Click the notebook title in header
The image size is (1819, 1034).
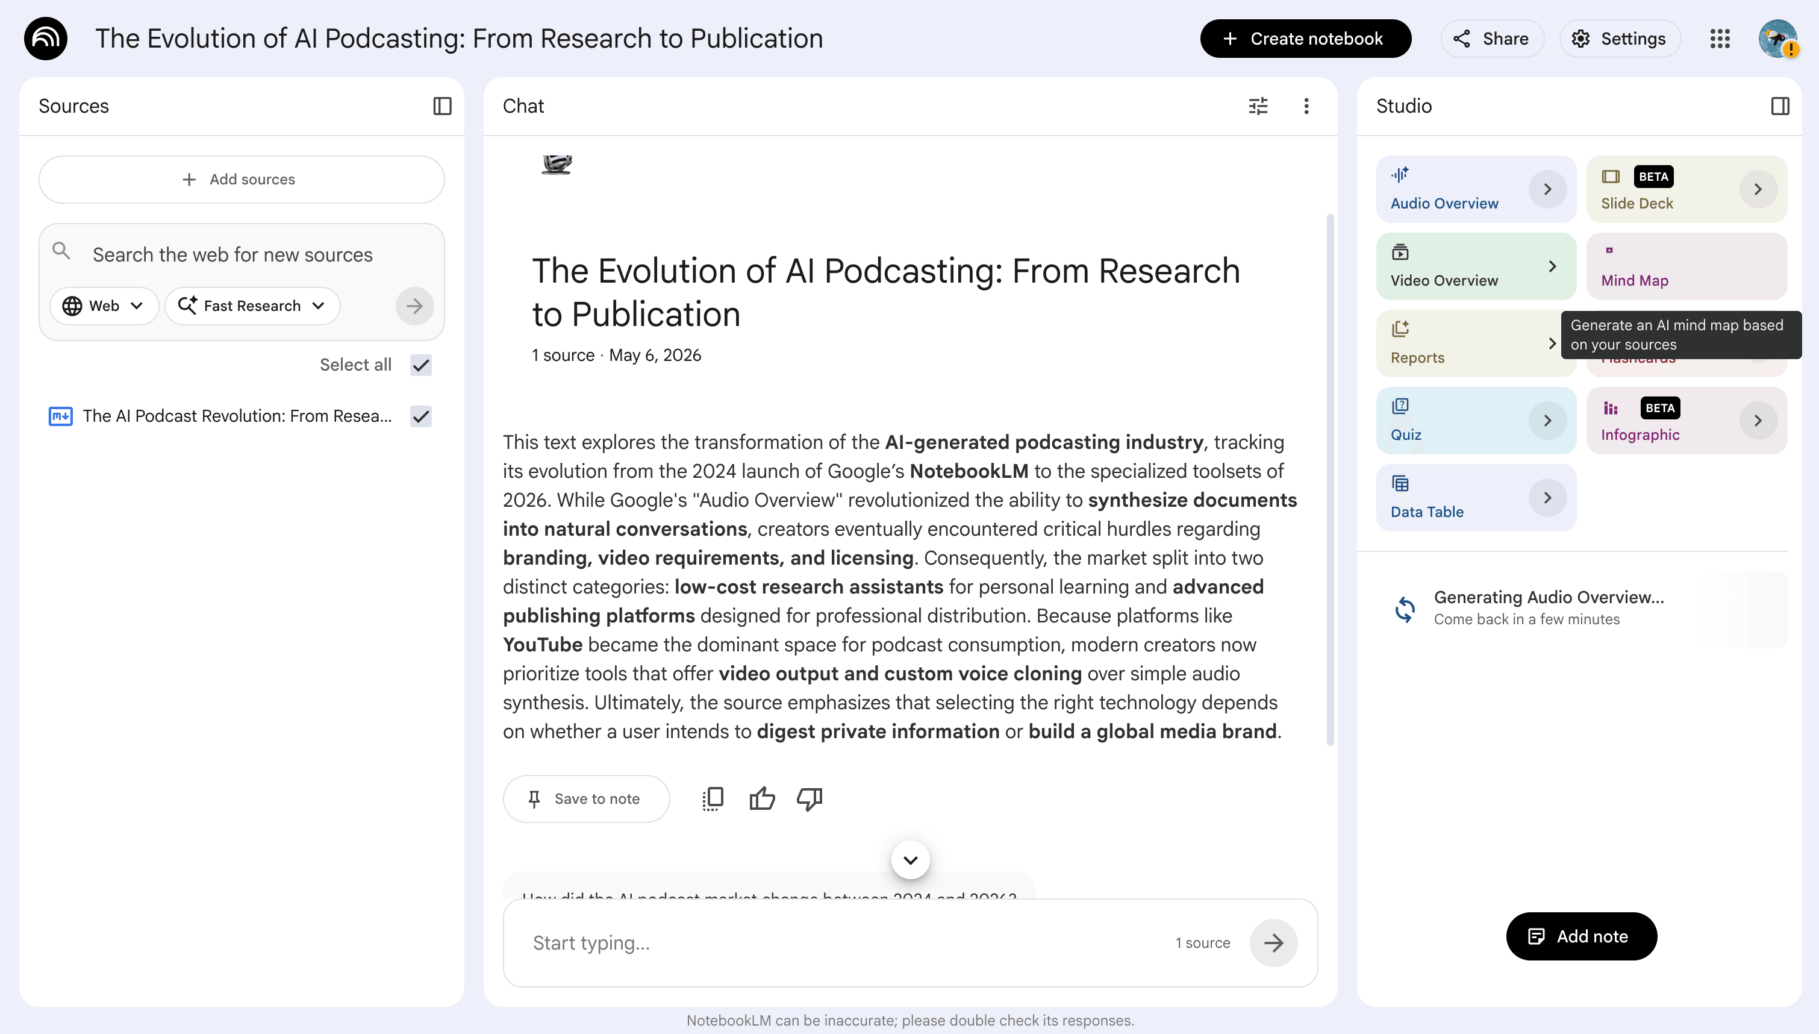(x=459, y=39)
